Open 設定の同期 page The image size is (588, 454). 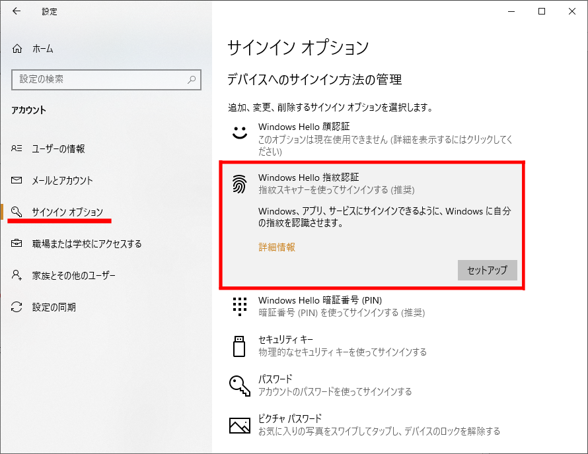(54, 307)
